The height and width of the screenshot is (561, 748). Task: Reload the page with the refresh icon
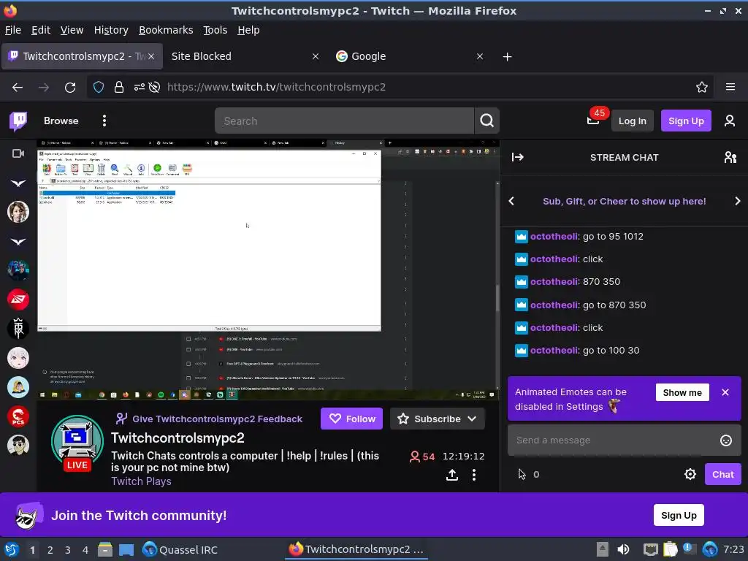70,88
